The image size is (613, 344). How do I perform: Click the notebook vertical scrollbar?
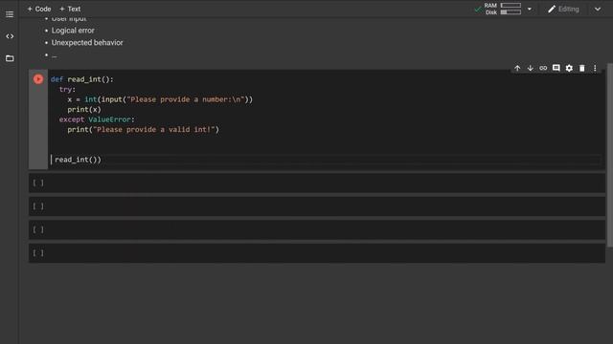click(609, 155)
